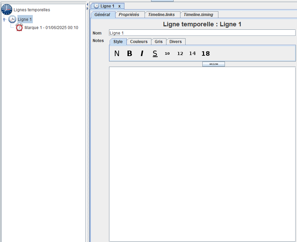Image resolution: width=297 pixels, height=242 pixels.
Task: Apply font size 14 to notes
Action: click(x=192, y=53)
